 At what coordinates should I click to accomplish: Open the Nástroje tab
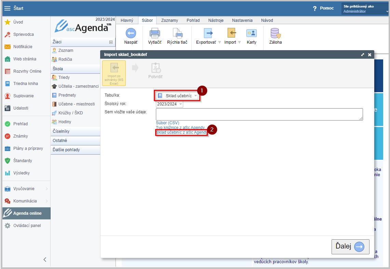216,20
